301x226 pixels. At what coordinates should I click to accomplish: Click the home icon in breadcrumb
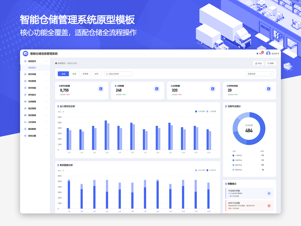[x=56, y=63]
